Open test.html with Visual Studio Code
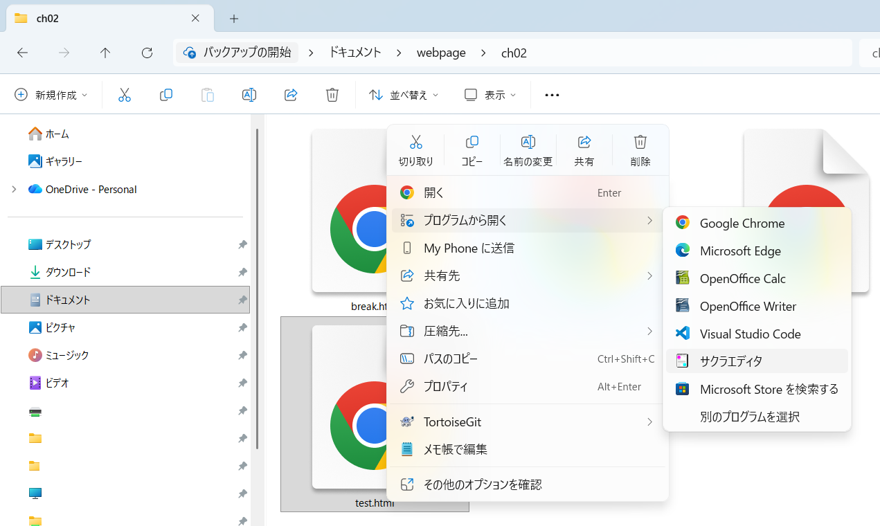The image size is (880, 526). coord(750,334)
